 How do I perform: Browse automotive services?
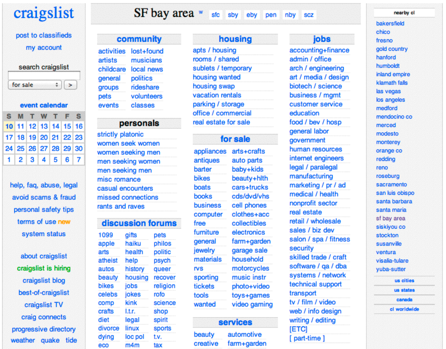[245, 335]
